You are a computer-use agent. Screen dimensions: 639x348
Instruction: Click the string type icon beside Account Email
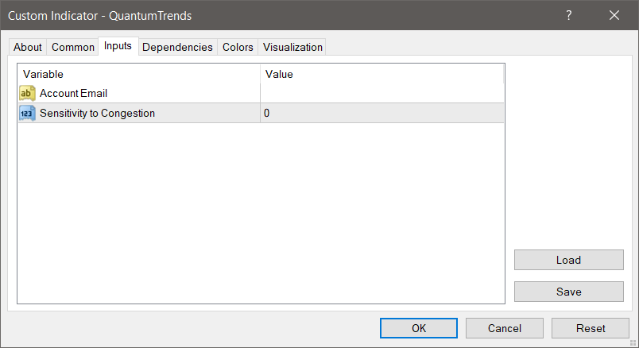(x=27, y=93)
